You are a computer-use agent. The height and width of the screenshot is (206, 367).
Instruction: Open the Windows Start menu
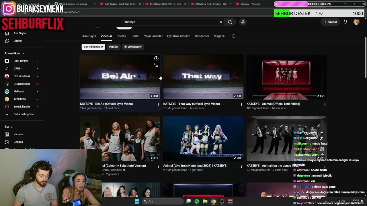pos(137,201)
